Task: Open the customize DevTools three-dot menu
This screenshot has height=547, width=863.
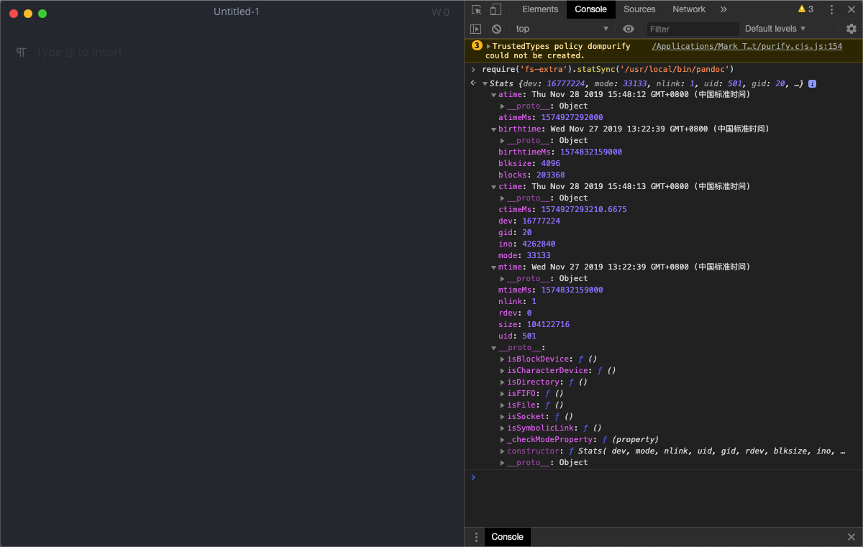Action: click(832, 9)
